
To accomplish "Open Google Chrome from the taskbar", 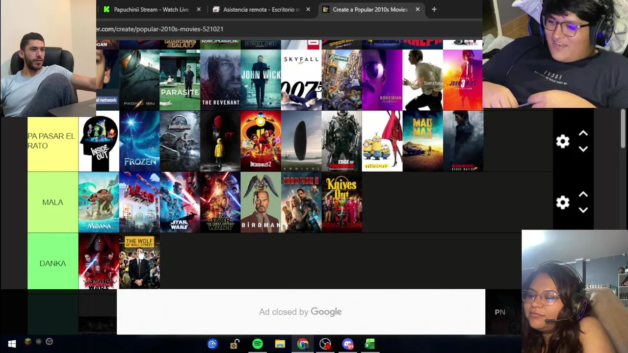I will tap(303, 344).
